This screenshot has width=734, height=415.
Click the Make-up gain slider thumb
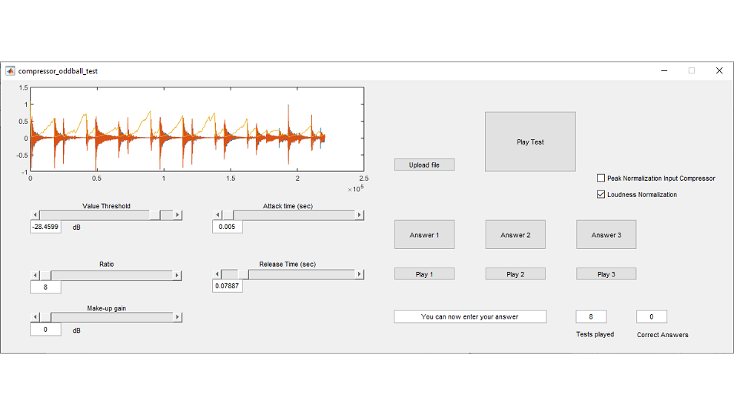45,316
